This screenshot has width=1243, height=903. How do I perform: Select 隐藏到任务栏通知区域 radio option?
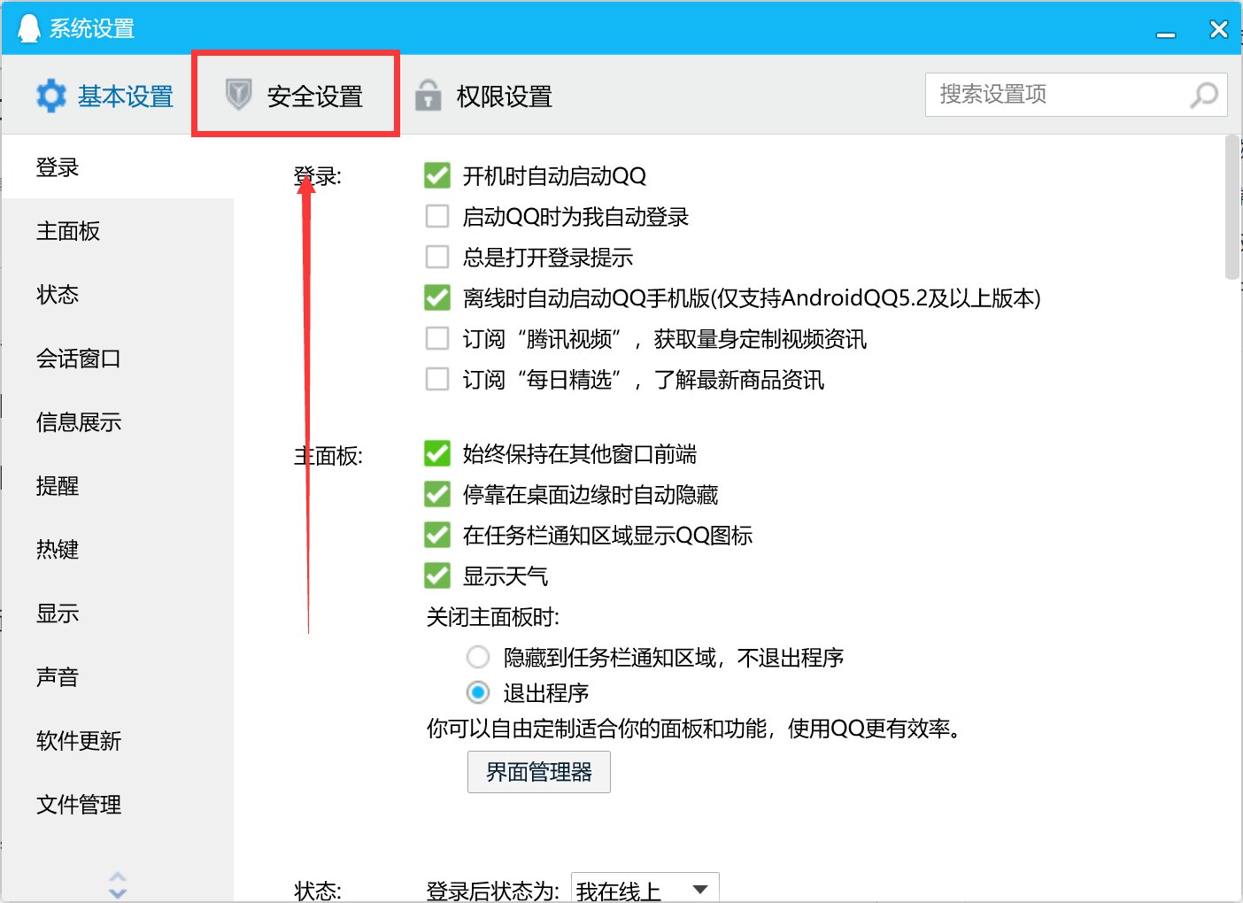[478, 657]
